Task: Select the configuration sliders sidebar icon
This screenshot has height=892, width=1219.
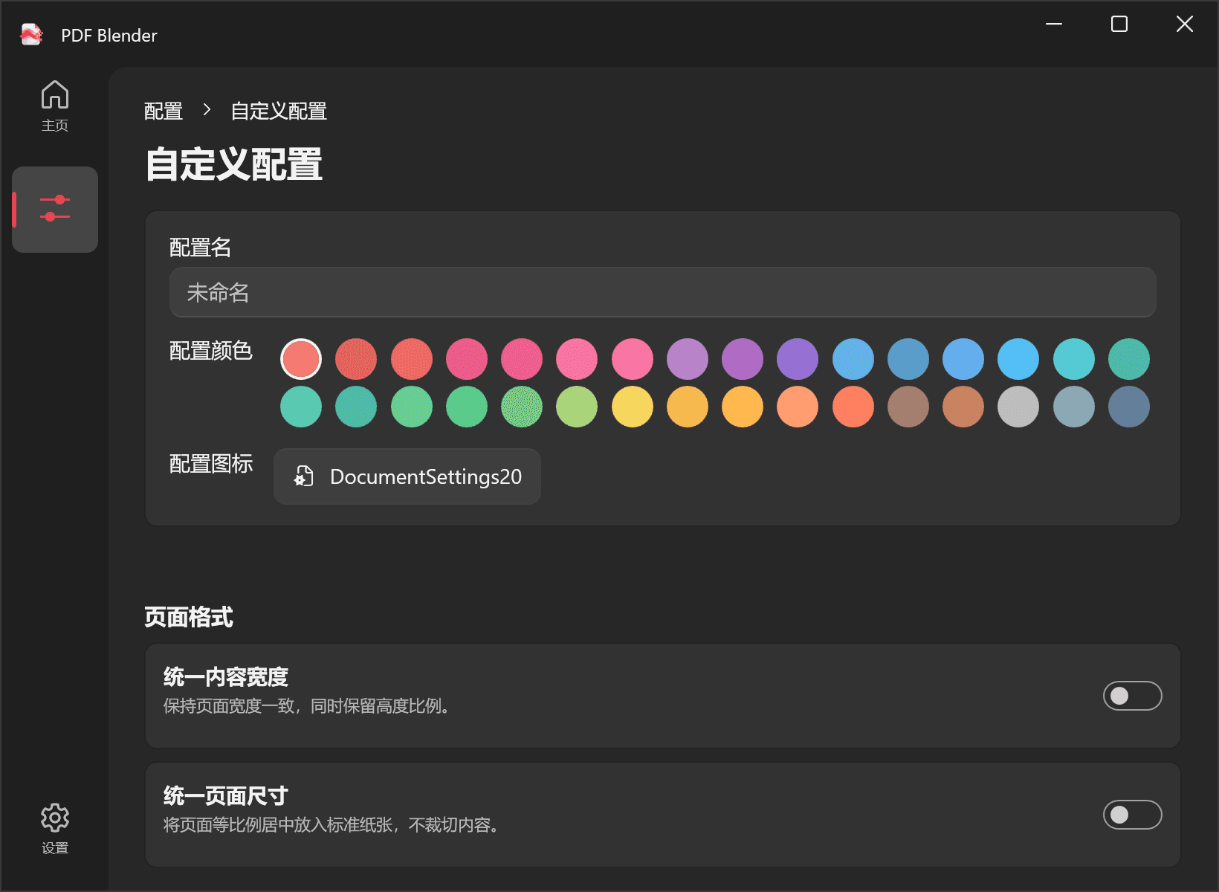Action: (x=55, y=209)
